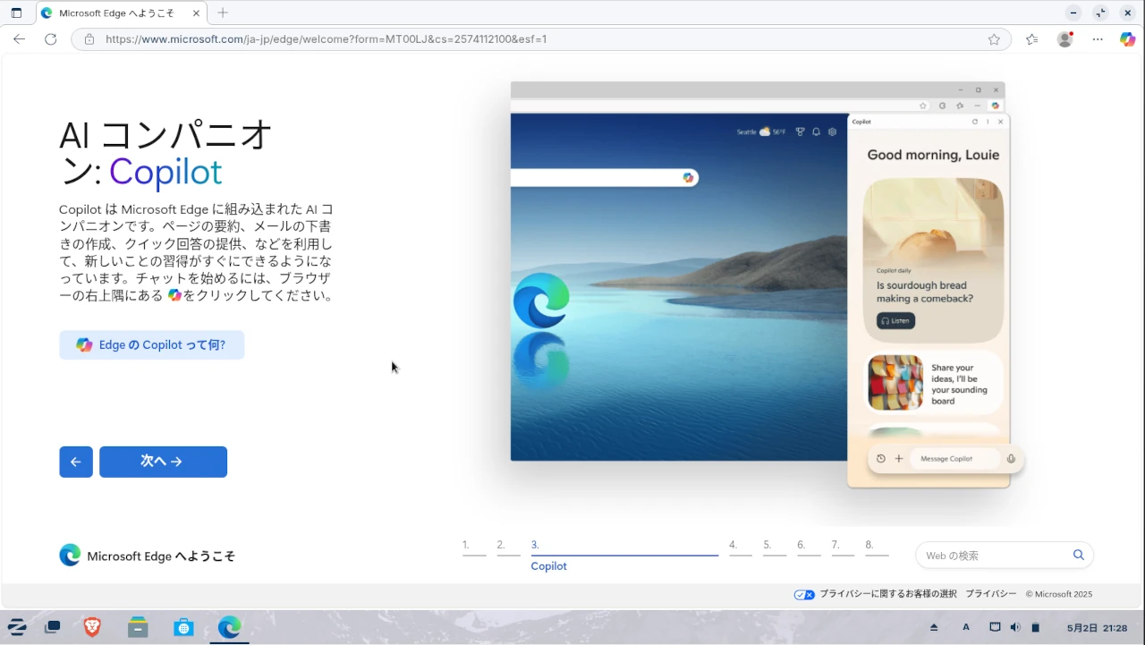Open Settings and more ellipsis menu

pos(1098,39)
